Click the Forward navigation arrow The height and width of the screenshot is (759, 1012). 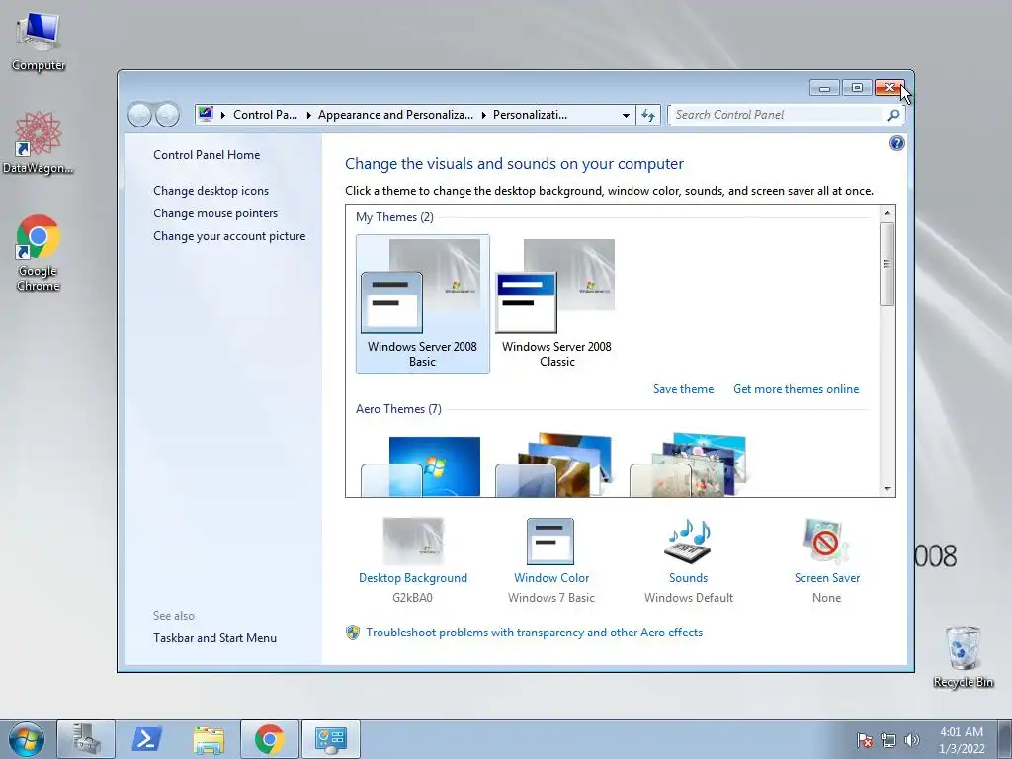(167, 115)
